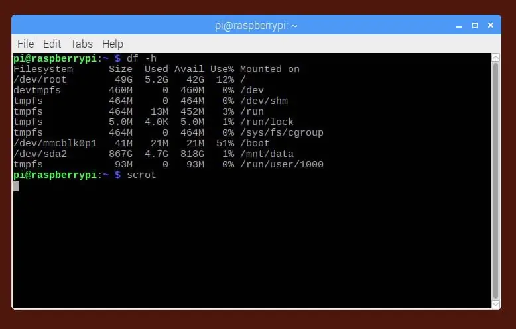Click the '867G' size value
516x329 pixels.
coord(121,154)
